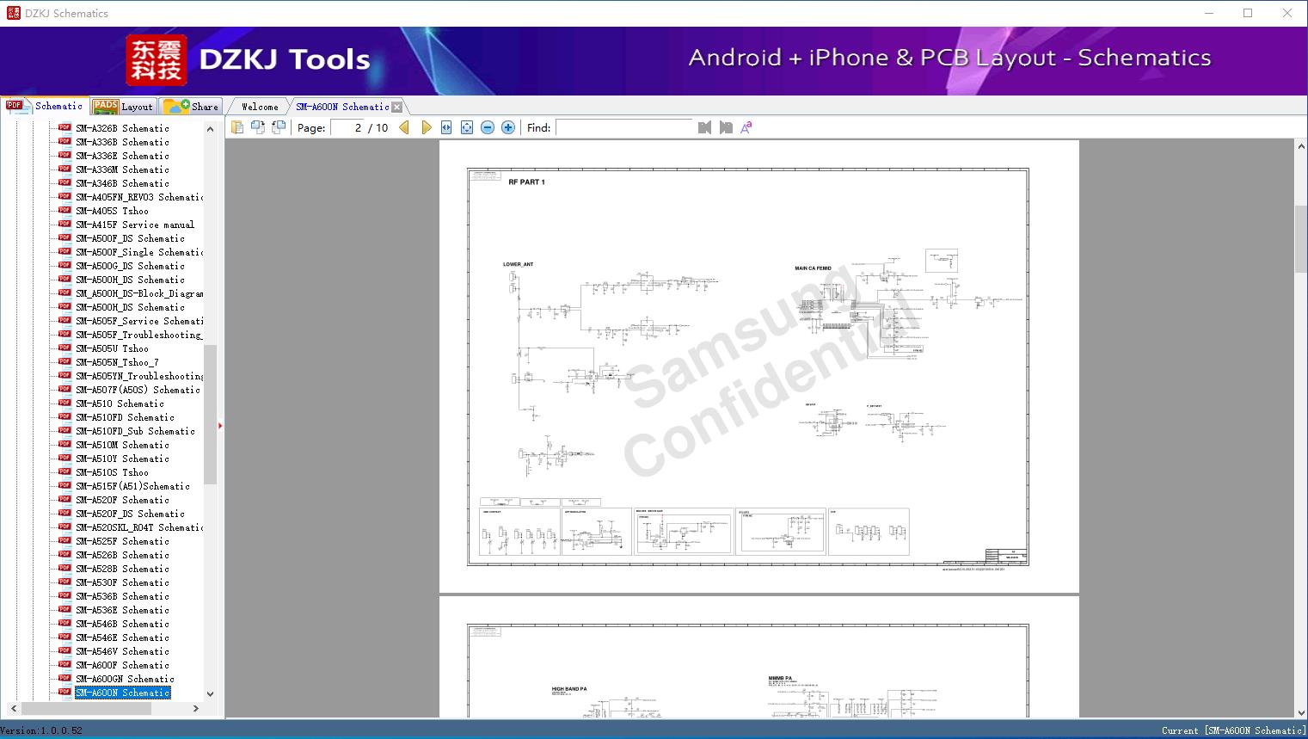Open SM-A510S Tshoo entry

(x=112, y=472)
